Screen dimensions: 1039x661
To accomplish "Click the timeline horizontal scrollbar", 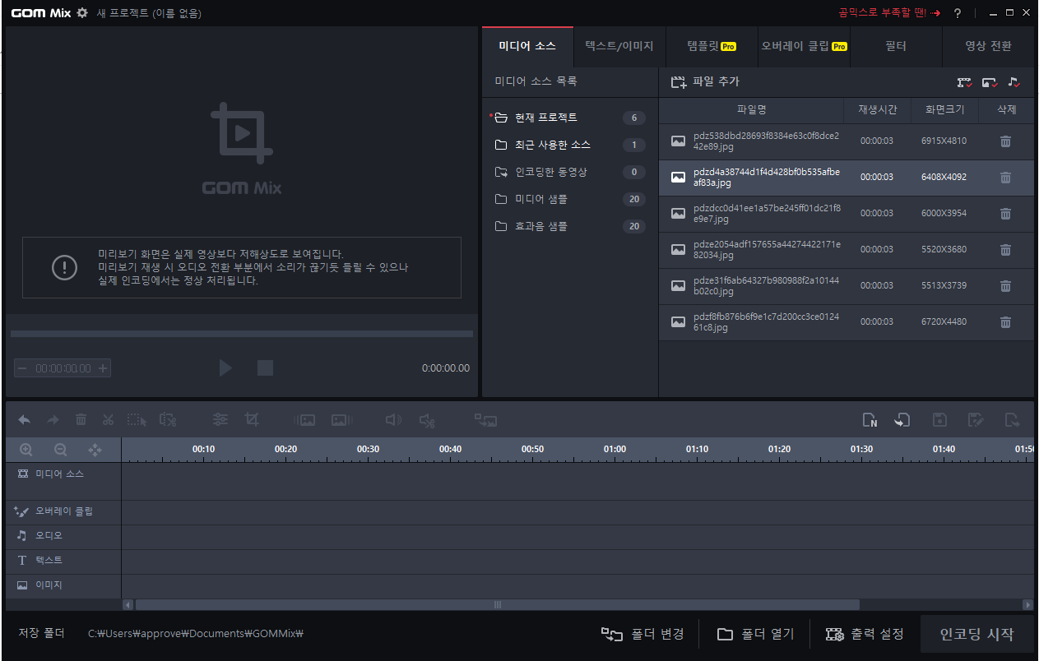I will coord(497,604).
